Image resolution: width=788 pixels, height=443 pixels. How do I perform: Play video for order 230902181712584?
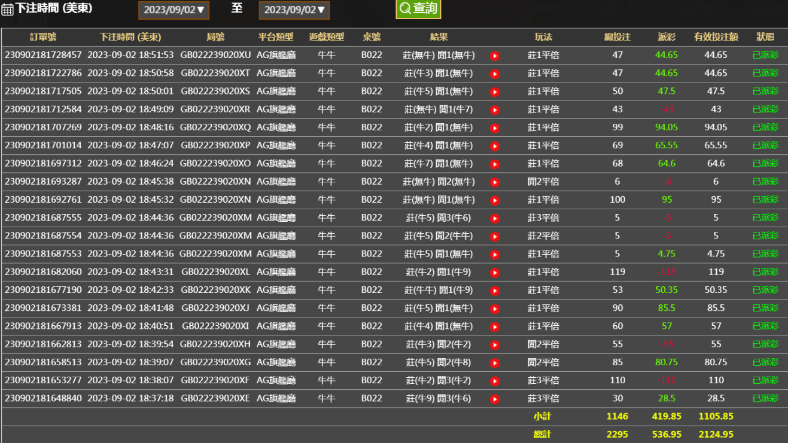point(495,110)
